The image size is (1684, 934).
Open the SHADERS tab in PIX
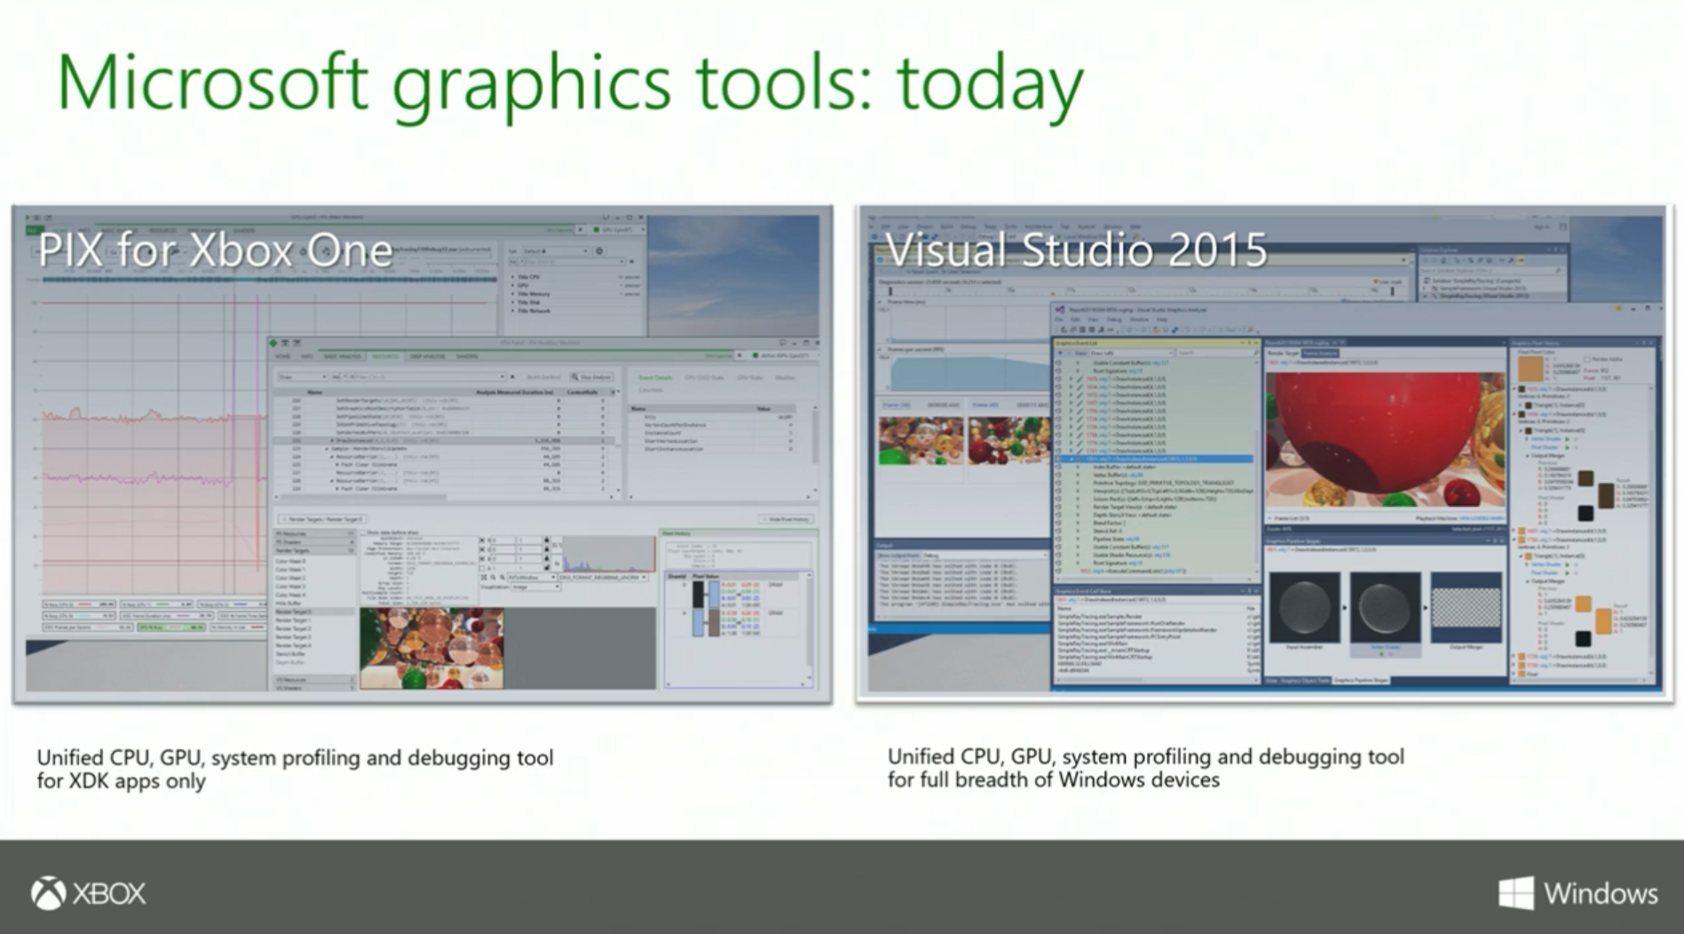(x=467, y=356)
